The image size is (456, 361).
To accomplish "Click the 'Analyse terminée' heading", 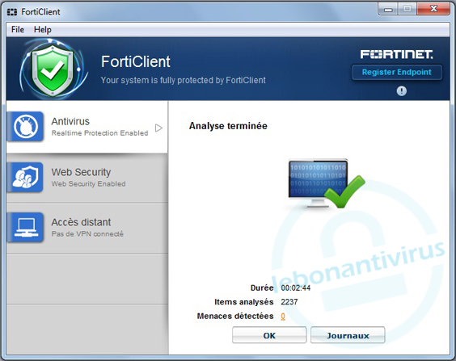I will coord(228,126).
